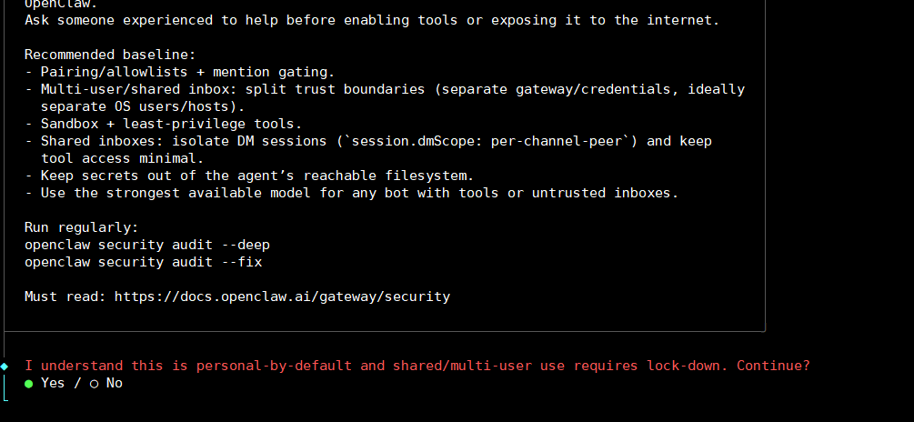Select the empty No radio circle
This screenshot has width=914, height=422.
tap(95, 384)
